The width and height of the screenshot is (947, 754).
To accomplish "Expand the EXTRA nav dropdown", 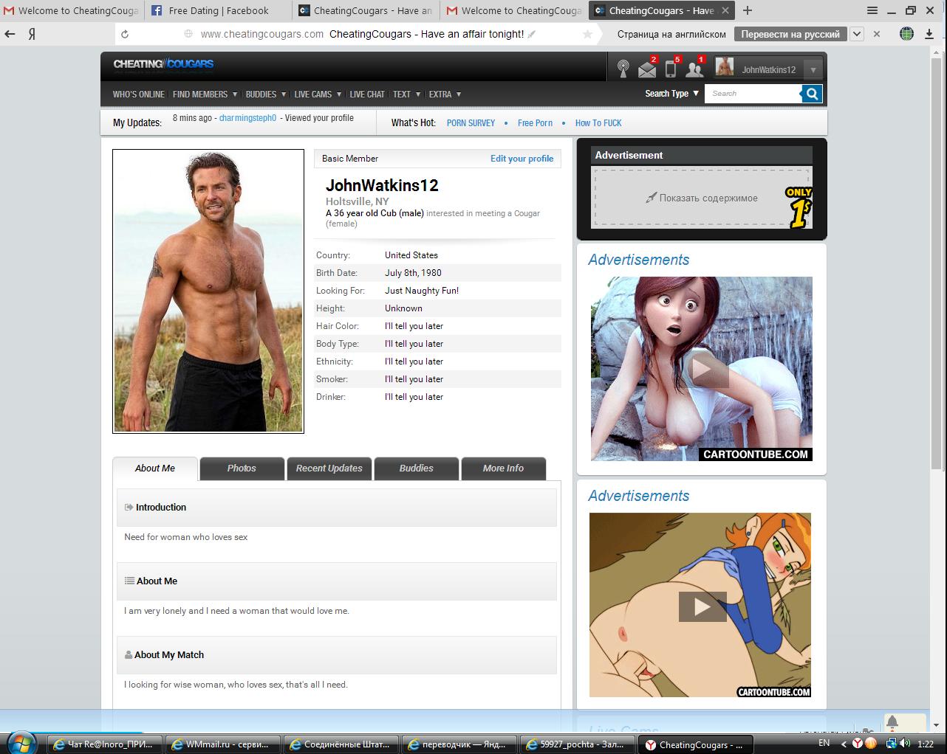I will pos(445,94).
